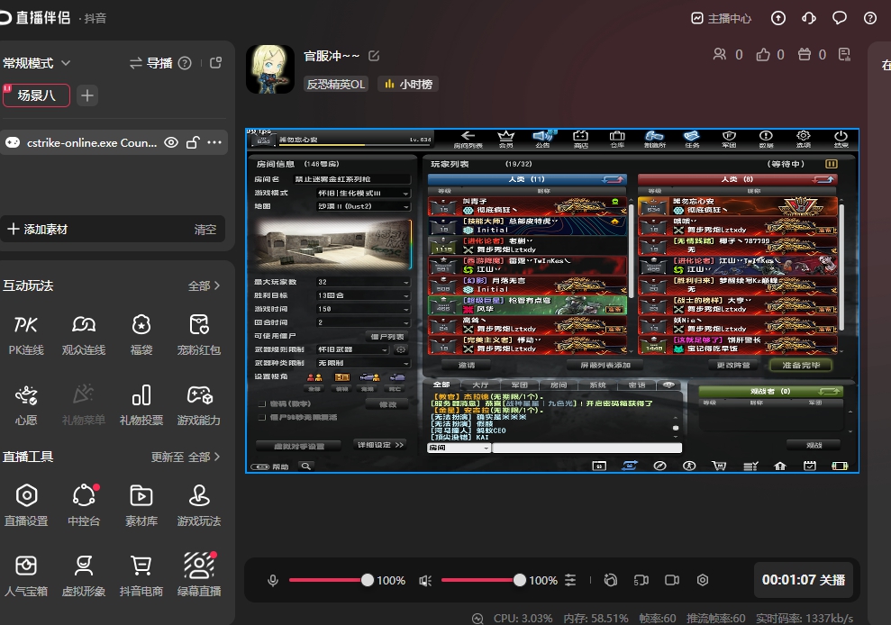Open 虚拟形象 virtual avatar tool
Screen dimensions: 891x625
84,575
